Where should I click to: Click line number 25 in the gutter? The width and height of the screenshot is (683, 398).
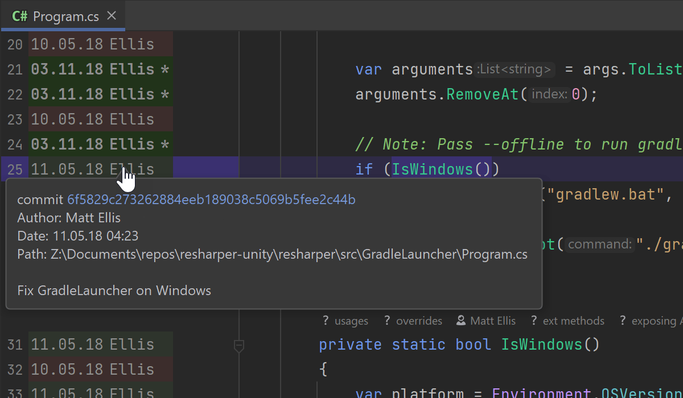(15, 169)
